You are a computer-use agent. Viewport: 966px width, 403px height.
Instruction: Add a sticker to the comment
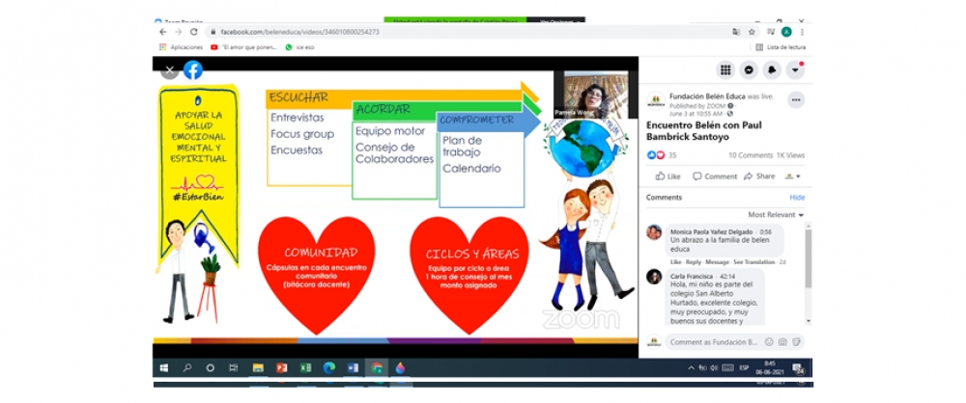[x=796, y=342]
